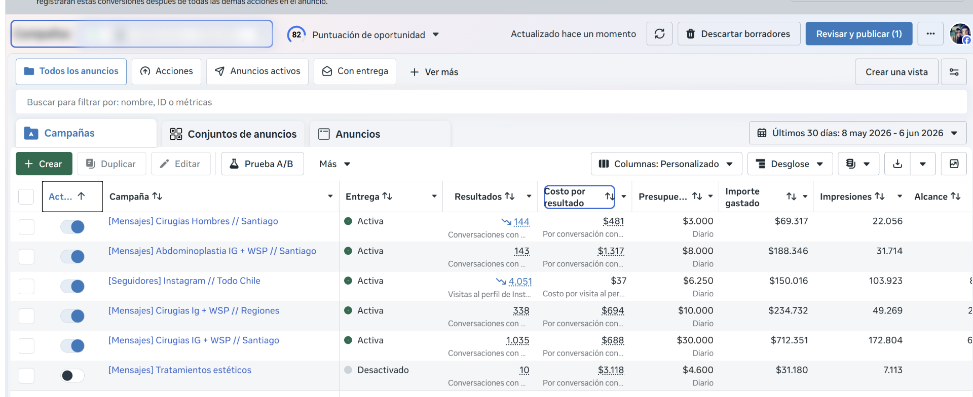973x397 pixels.
Task: Check the Tratamientos estéticos row checkbox
Action: (26, 376)
